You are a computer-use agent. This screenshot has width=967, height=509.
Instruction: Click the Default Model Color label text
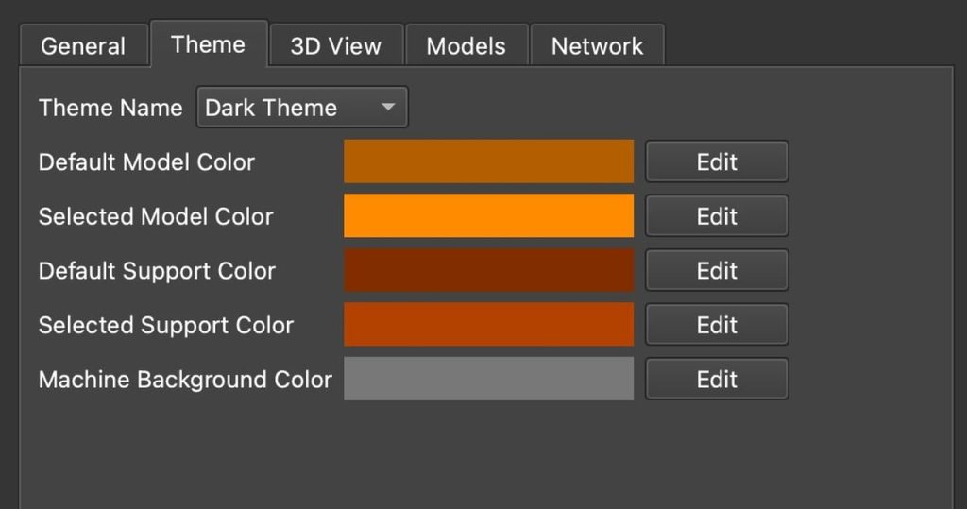pyautogui.click(x=146, y=162)
